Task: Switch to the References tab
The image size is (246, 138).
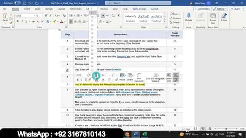Action: click(x=75, y=9)
